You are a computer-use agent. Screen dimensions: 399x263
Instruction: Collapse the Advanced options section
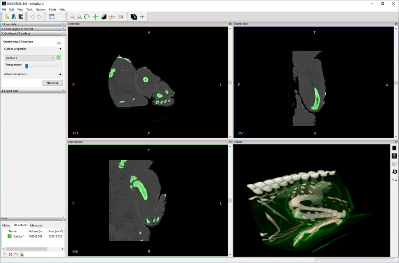pyautogui.click(x=60, y=74)
